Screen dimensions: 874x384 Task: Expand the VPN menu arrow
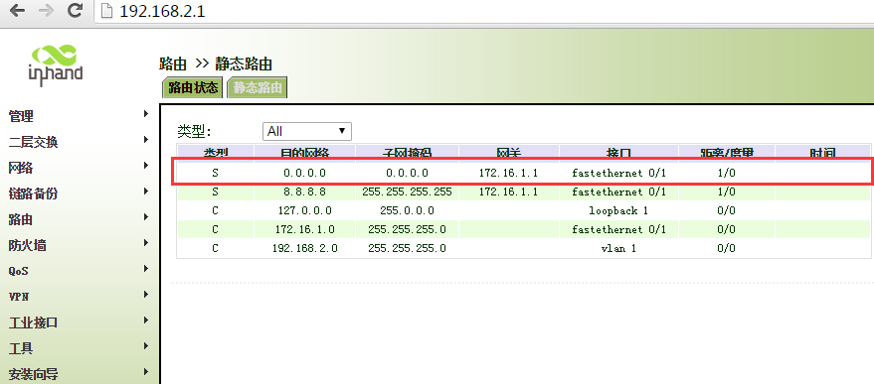pyautogui.click(x=146, y=295)
